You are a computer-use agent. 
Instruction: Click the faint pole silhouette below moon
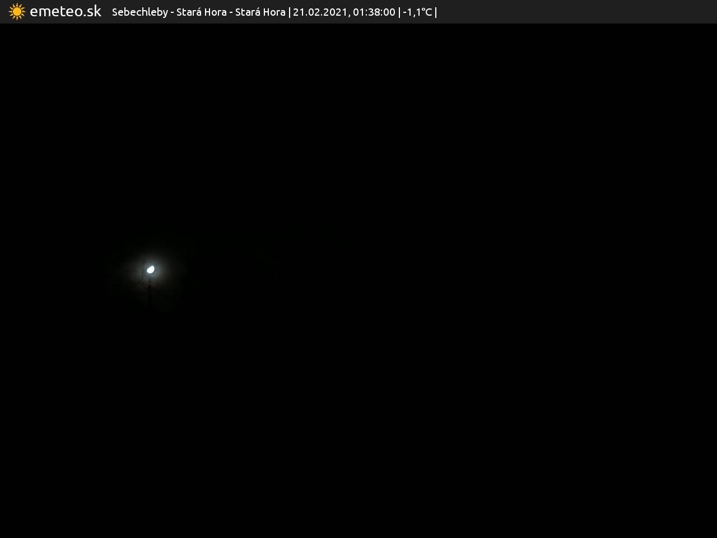(150, 291)
